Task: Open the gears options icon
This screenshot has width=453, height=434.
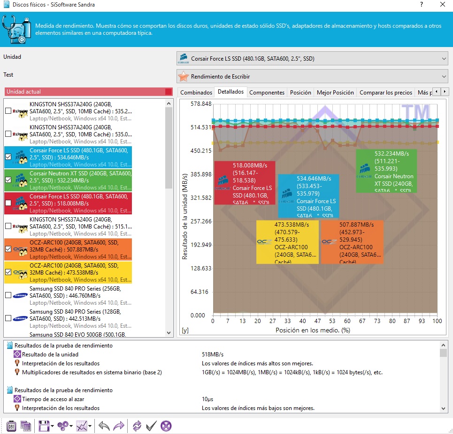Action: [62, 426]
